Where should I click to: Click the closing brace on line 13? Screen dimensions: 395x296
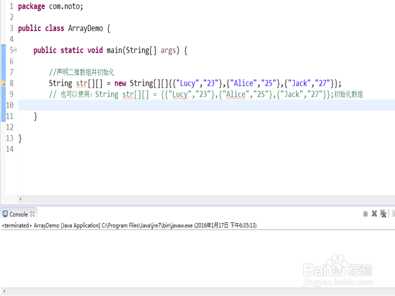20,139
